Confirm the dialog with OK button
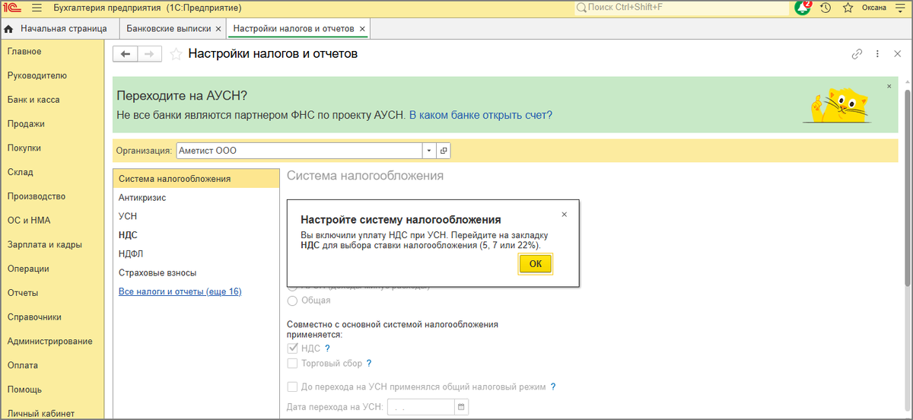Screen dimensions: 913x420 point(536,264)
